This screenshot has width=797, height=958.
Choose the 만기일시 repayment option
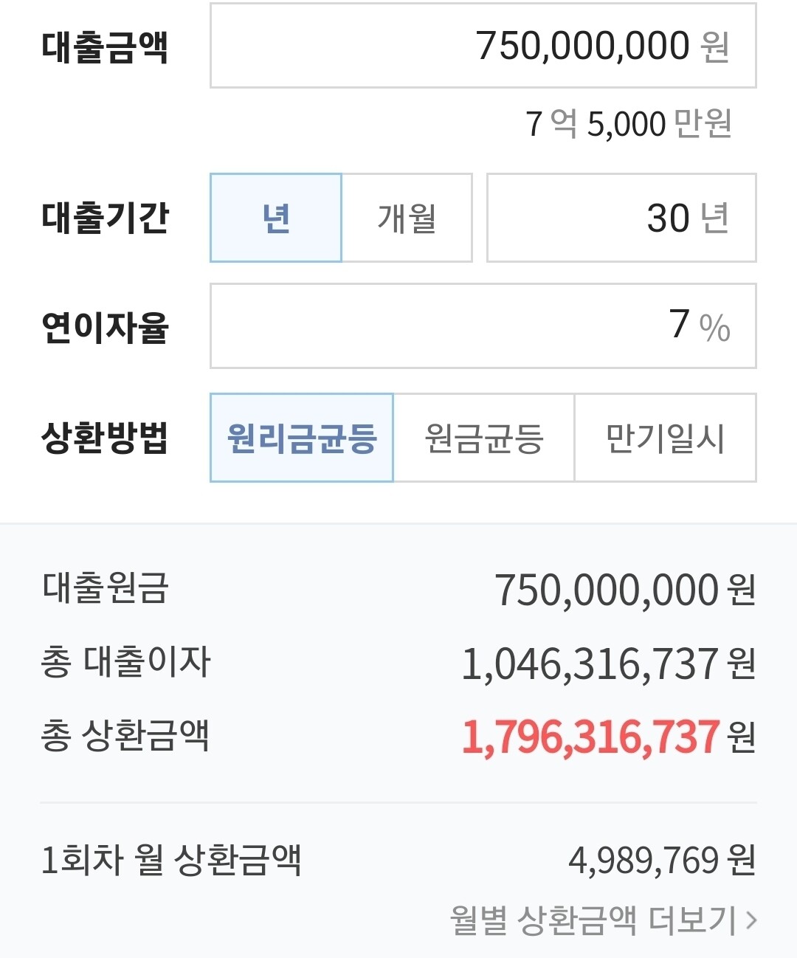click(x=665, y=438)
